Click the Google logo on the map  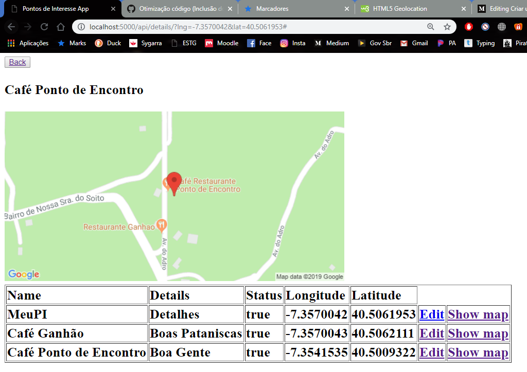click(x=23, y=274)
